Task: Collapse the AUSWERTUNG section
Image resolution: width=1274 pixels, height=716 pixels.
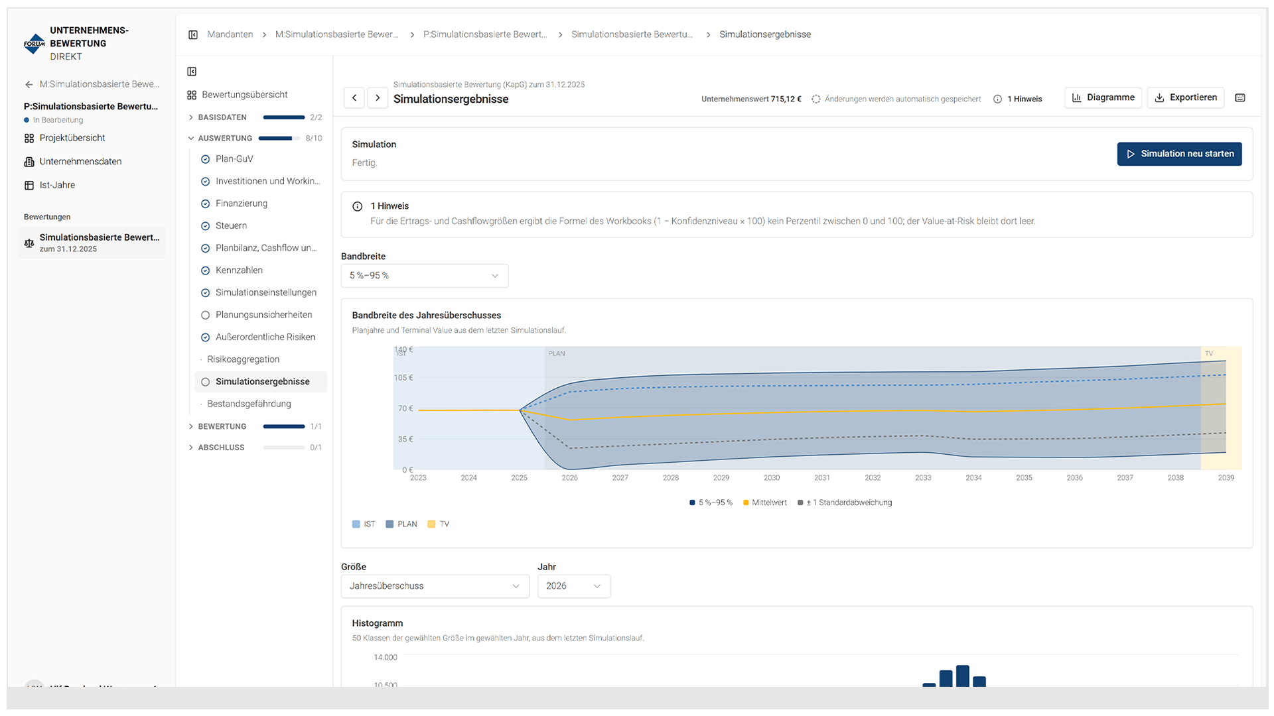Action: click(255, 139)
